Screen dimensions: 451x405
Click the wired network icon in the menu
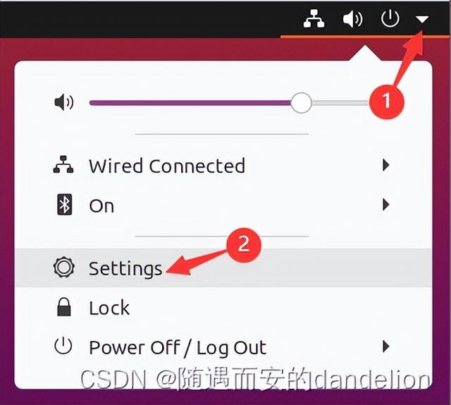tap(63, 164)
